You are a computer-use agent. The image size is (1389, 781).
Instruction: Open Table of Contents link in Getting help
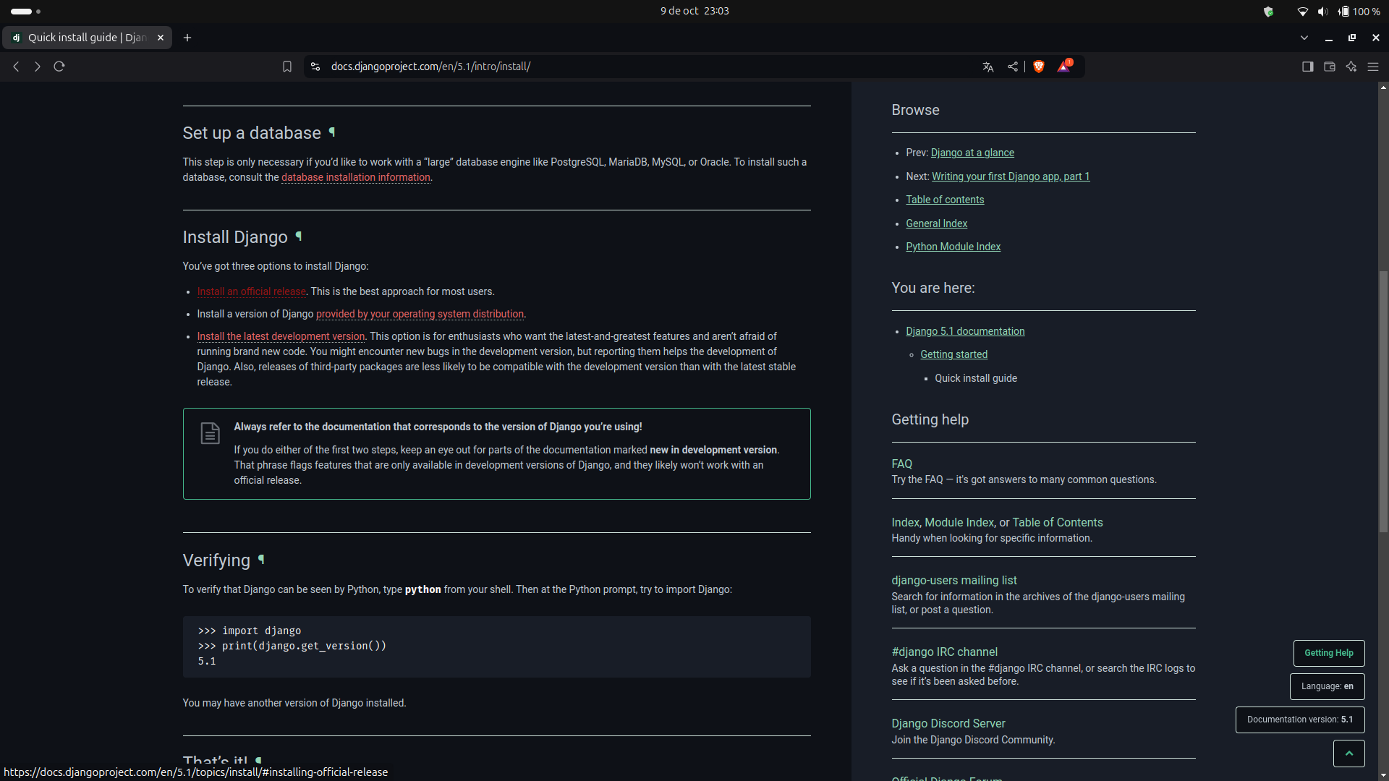pos(1058,522)
